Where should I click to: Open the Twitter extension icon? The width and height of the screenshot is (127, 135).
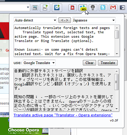[x=103, y=7]
